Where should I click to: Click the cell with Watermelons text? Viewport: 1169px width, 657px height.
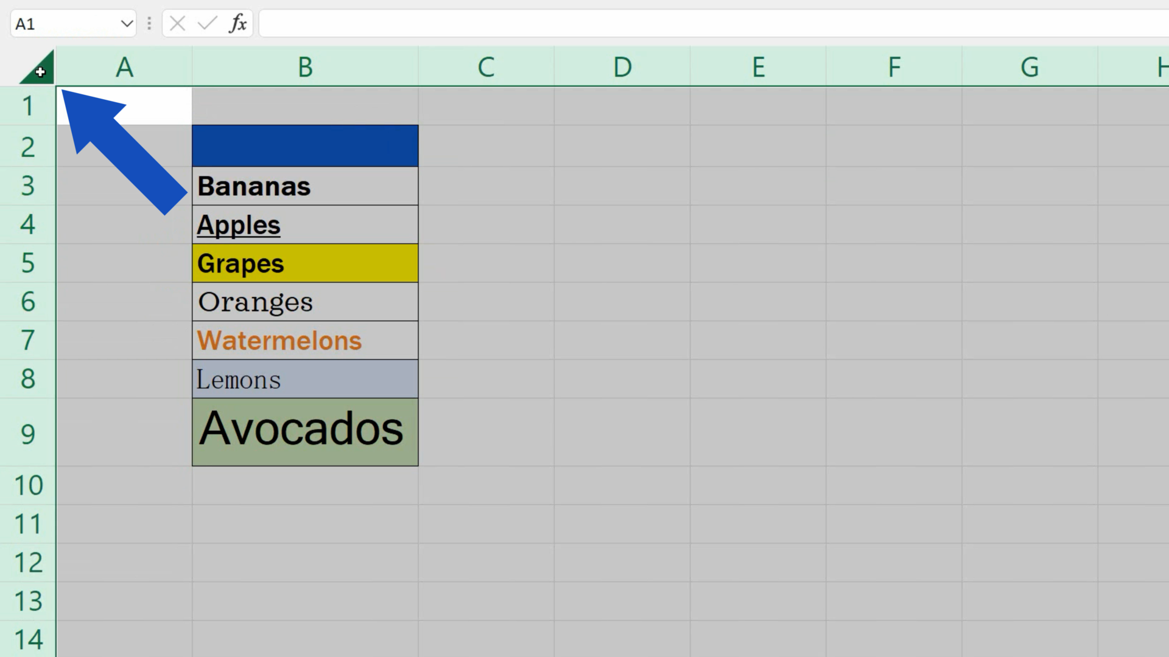coord(304,340)
